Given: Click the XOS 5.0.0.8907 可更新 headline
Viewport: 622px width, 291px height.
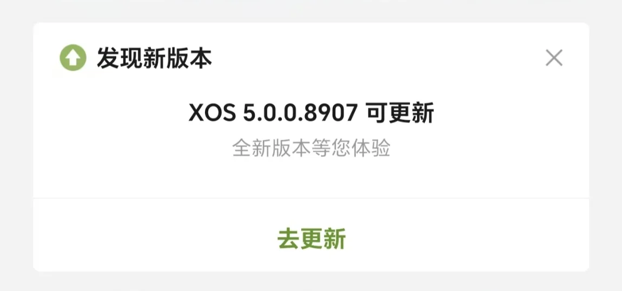Looking at the screenshot, I should coord(311,113).
